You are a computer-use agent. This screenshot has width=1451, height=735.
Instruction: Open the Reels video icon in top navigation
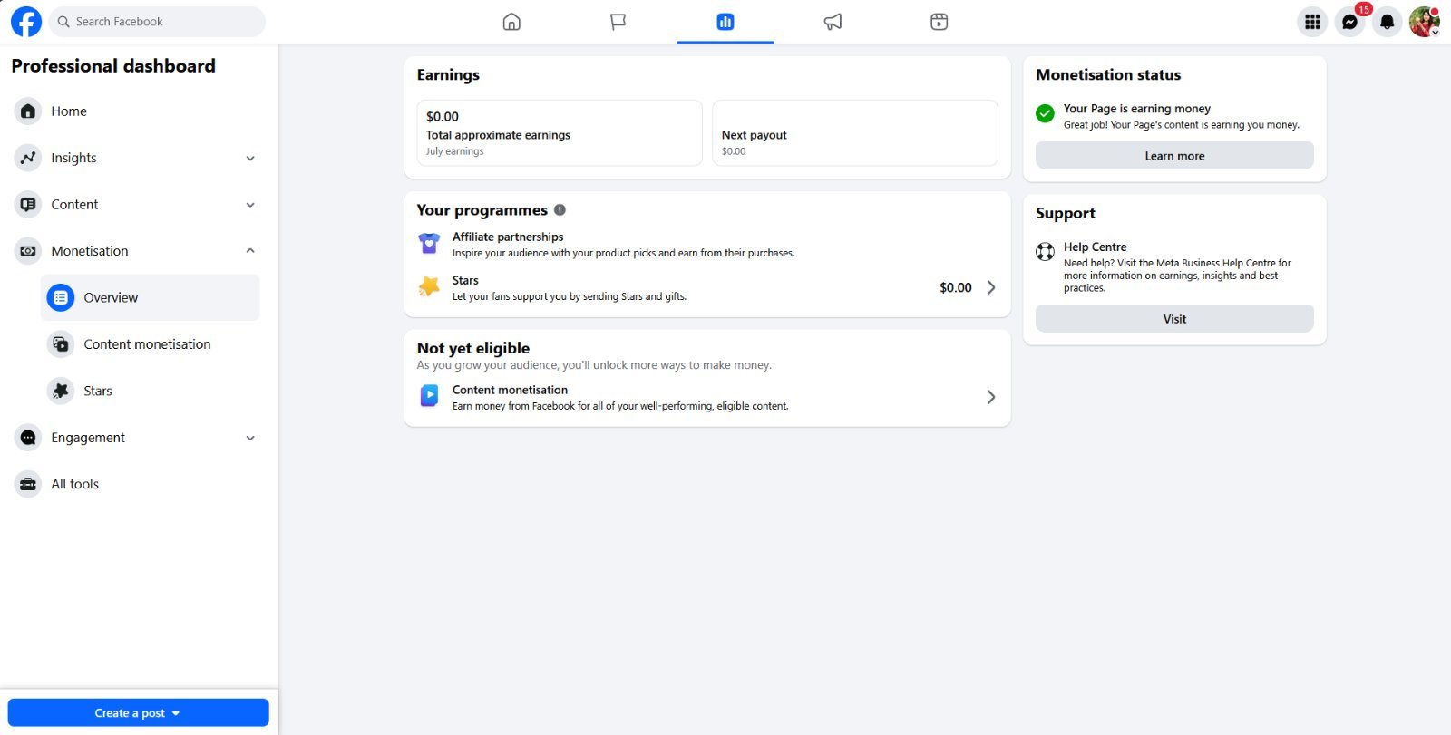pyautogui.click(x=940, y=22)
